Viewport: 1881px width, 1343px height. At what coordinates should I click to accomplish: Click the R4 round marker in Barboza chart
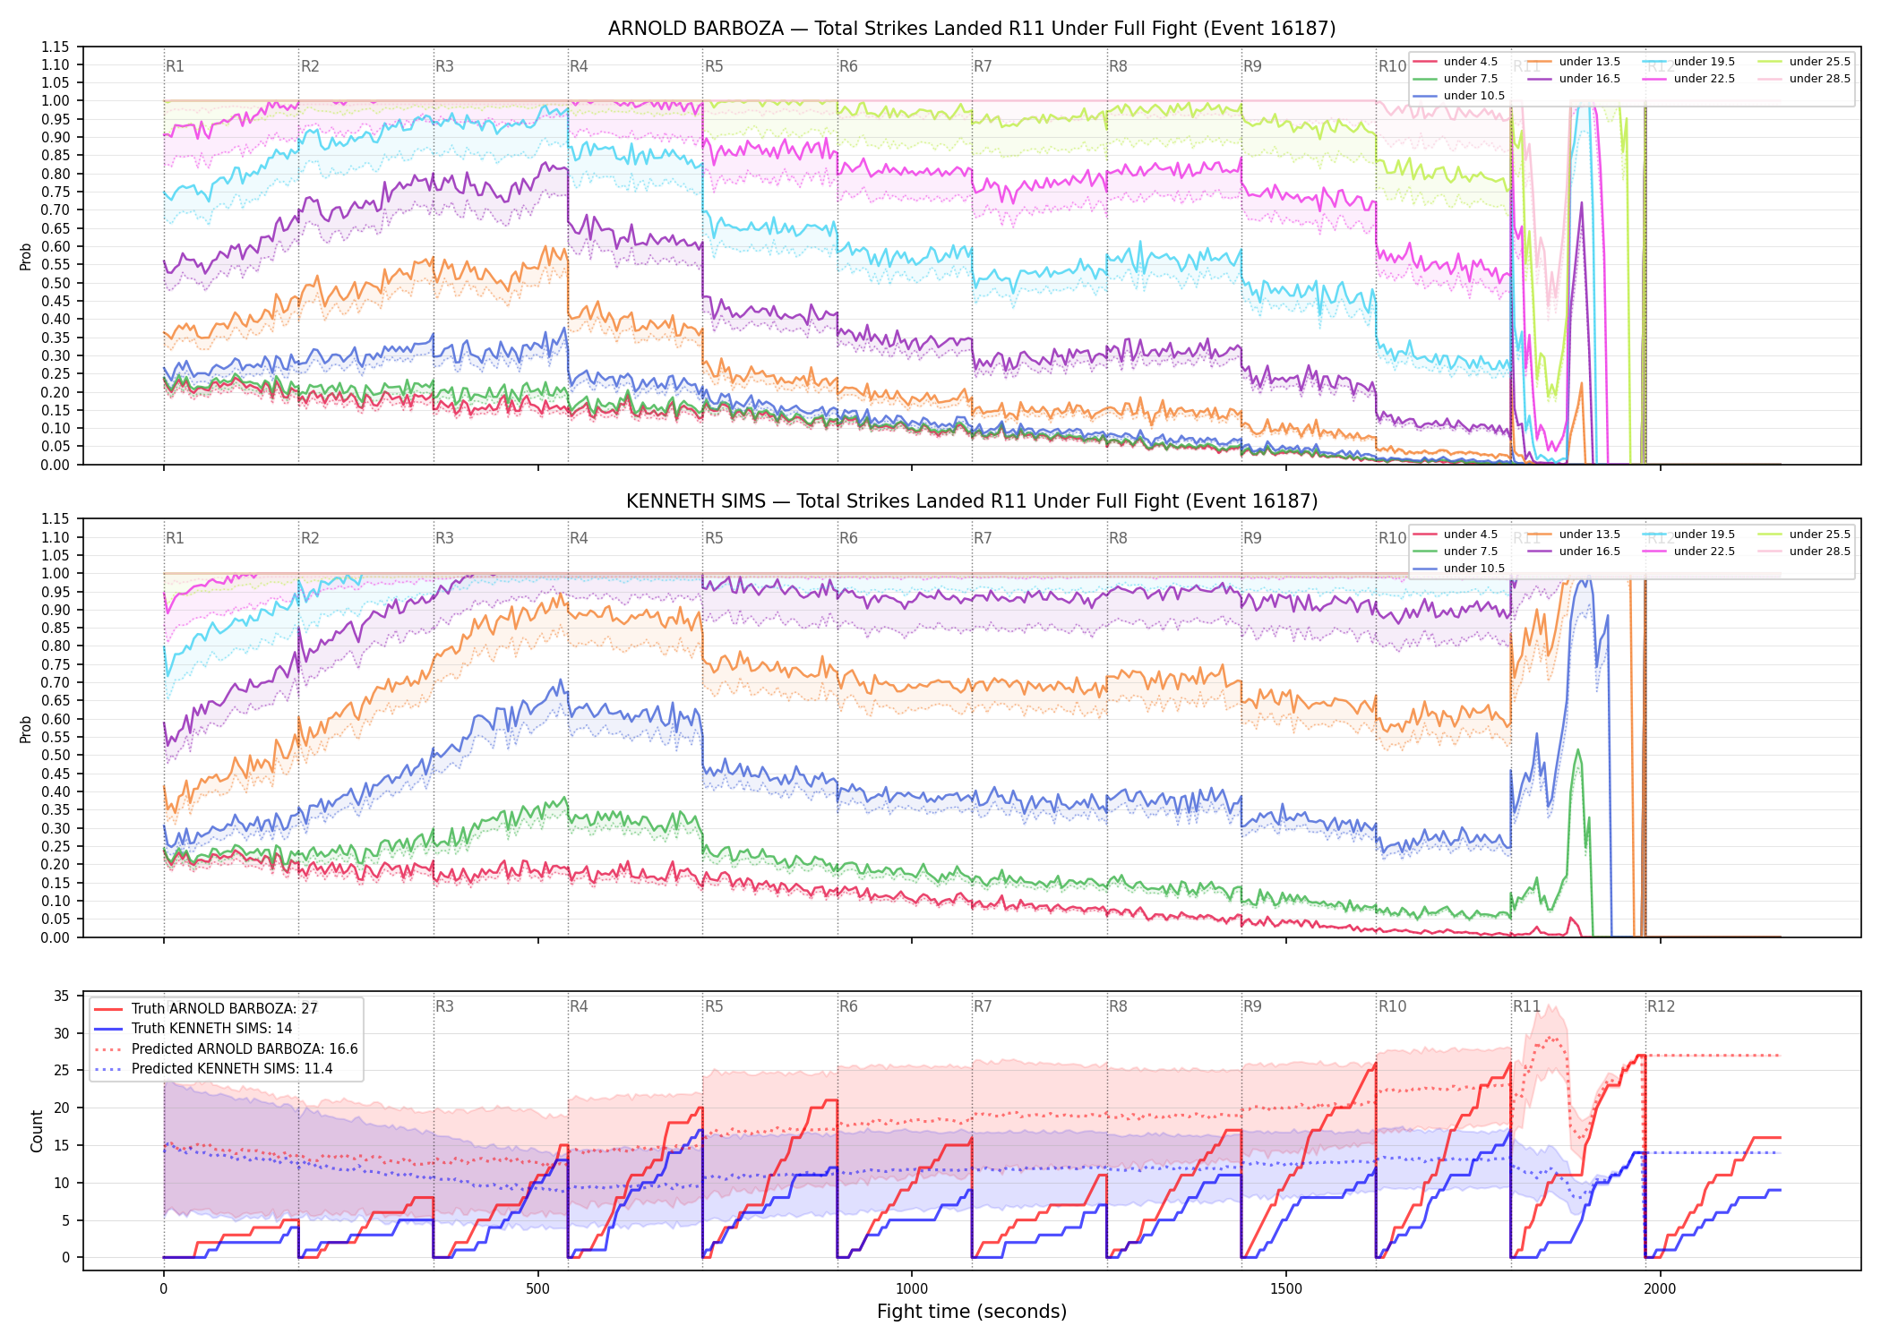click(x=579, y=66)
